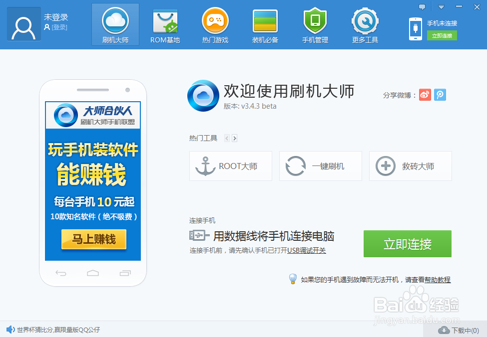Close the 刷机大师 window

pos(477,7)
